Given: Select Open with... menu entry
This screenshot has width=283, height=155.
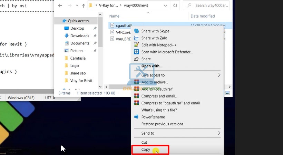Looking at the screenshot, I should pyautogui.click(x=152, y=66).
